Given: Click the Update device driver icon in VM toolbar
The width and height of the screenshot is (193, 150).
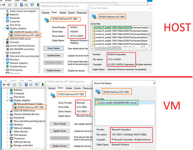Looking at the screenshot, I should 43,84.
